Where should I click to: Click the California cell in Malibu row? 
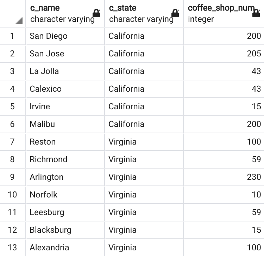coord(144,124)
